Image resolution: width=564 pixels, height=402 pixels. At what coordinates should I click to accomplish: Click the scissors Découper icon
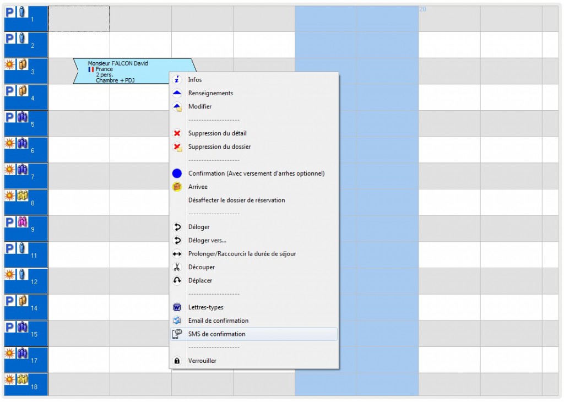(x=177, y=267)
